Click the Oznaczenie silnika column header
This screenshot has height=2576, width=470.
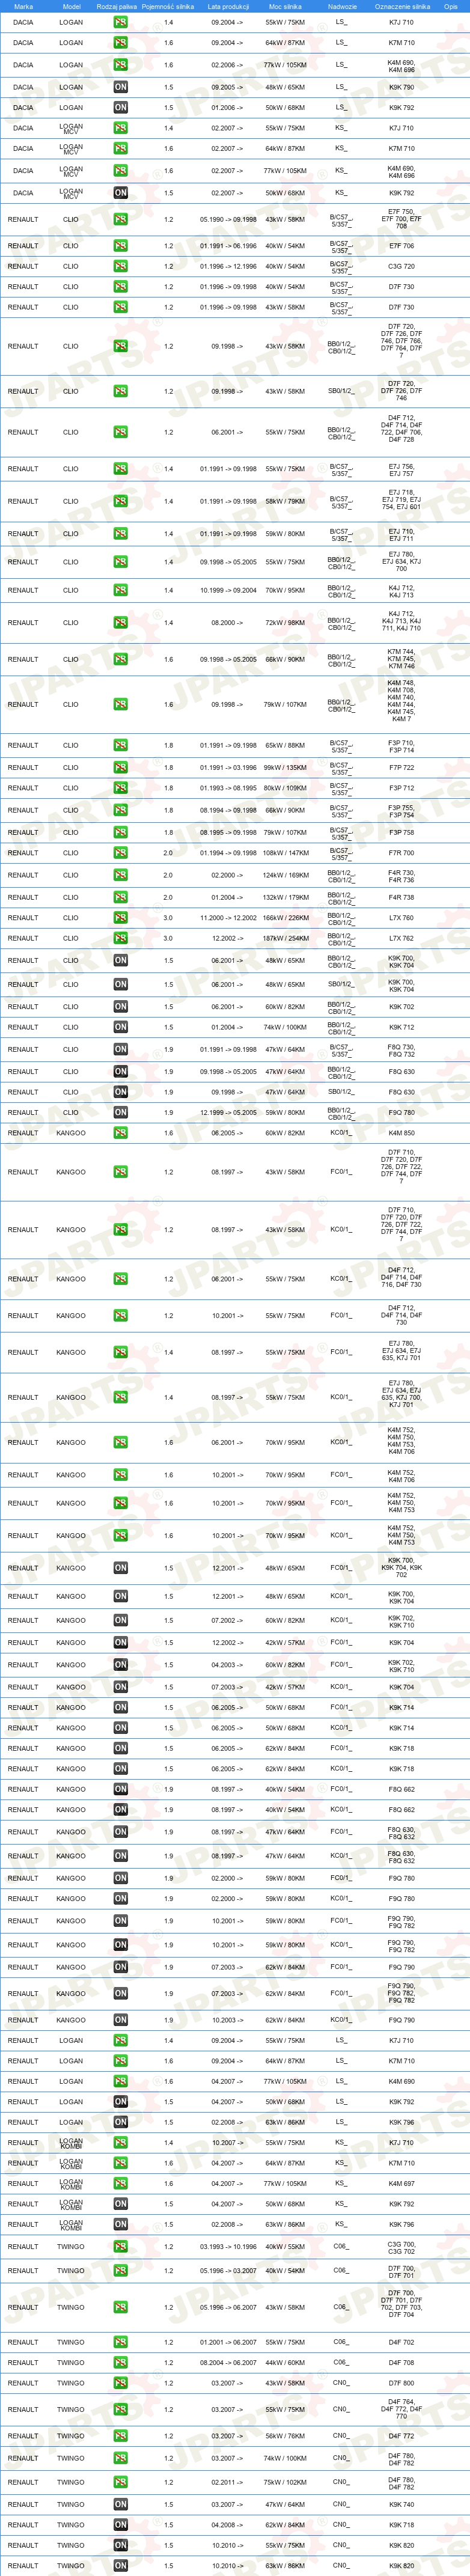click(x=402, y=6)
